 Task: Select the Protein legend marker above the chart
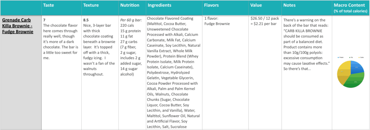(338, 57)
